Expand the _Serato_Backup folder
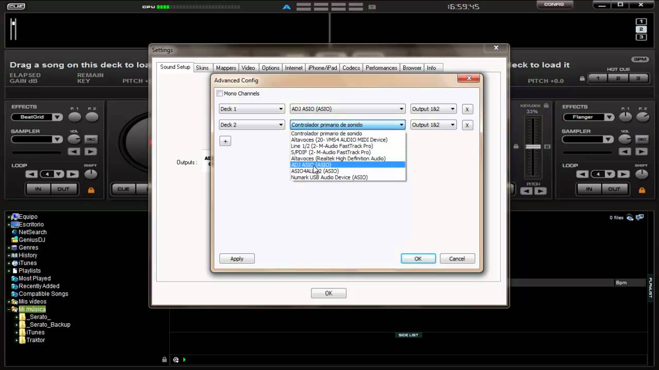 (16, 325)
